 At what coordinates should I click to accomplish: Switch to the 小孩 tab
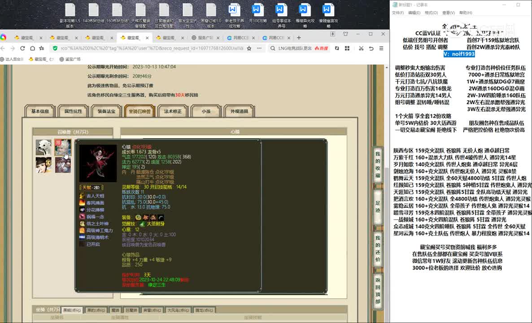pos(206,111)
